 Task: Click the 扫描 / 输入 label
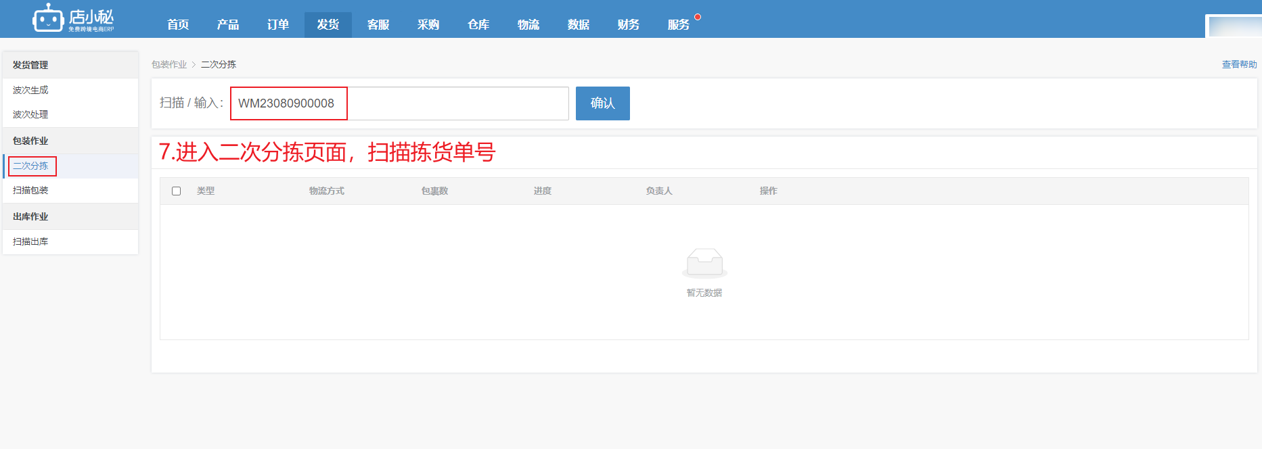[191, 103]
